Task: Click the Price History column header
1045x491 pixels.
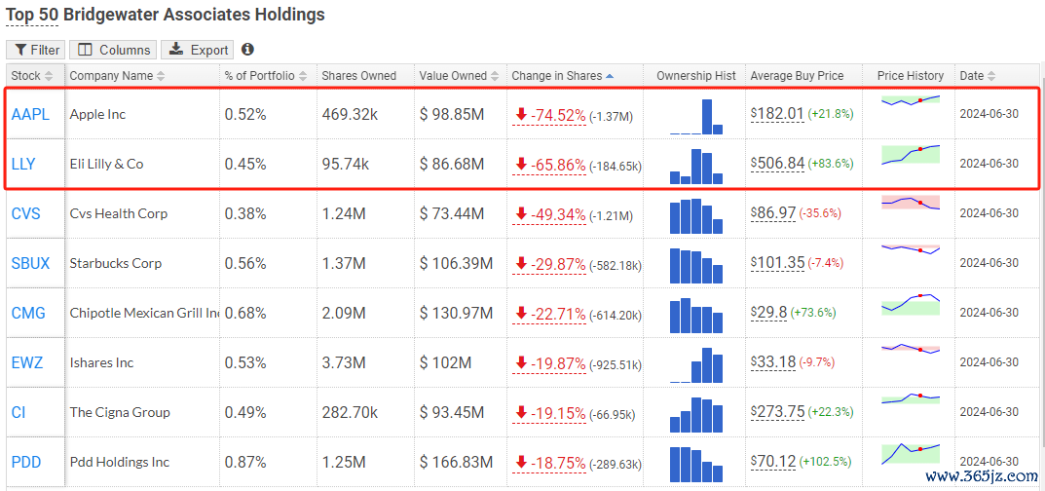Action: (911, 76)
